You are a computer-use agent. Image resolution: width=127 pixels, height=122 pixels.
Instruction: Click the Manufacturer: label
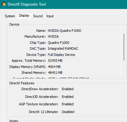click(35, 36)
